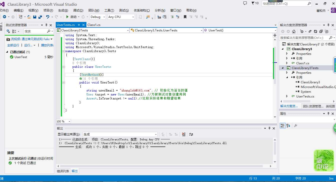Open the 文件(F) menu
The width and height of the screenshot is (336, 182).
[x=4, y=10]
